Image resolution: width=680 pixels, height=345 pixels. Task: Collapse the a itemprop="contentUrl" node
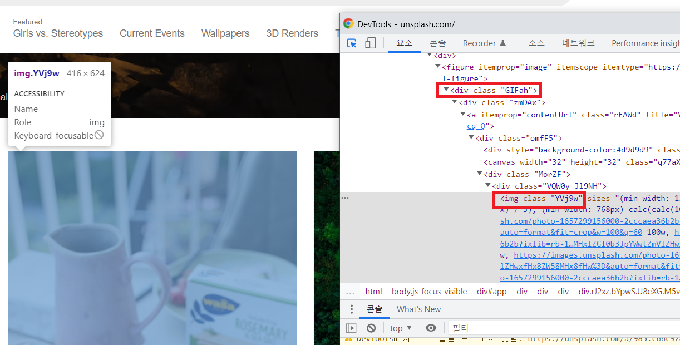(x=462, y=115)
